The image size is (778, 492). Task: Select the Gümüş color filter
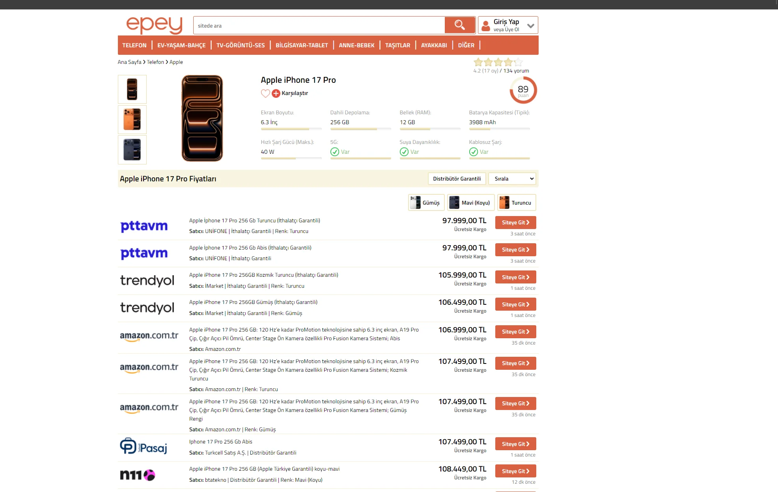click(x=426, y=203)
